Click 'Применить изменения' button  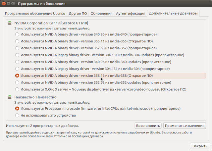click(x=185, y=126)
